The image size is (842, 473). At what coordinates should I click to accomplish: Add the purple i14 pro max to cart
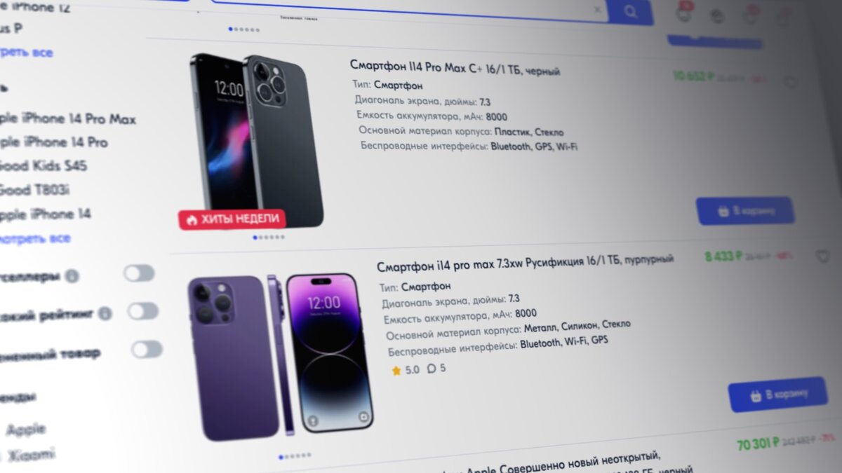pyautogui.click(x=777, y=394)
